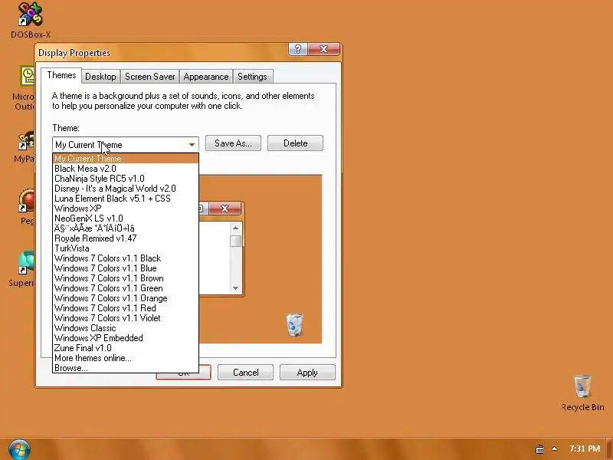Viewport: 613px width, 460px height.
Task: Click preview window scrollbar up arrow
Action: 235,228
